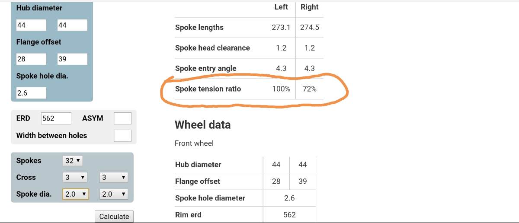Open the right Cross dropdown

(114, 177)
